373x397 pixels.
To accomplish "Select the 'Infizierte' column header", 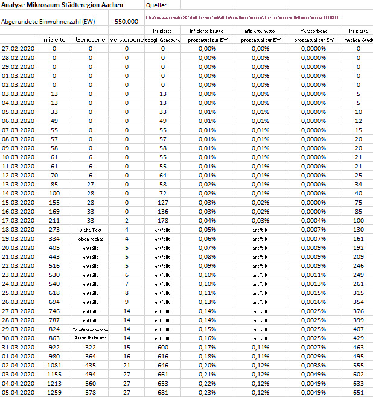I will 54,39.
